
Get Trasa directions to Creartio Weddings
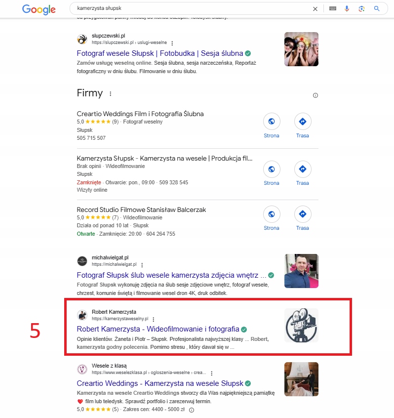click(303, 121)
